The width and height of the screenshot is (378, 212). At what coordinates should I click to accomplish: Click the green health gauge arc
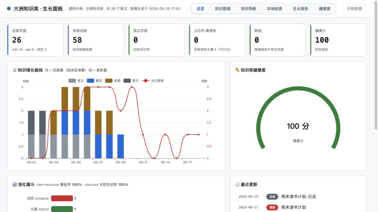click(x=298, y=88)
